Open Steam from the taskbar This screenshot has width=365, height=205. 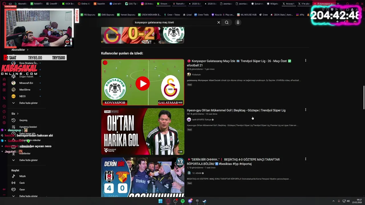204,201
